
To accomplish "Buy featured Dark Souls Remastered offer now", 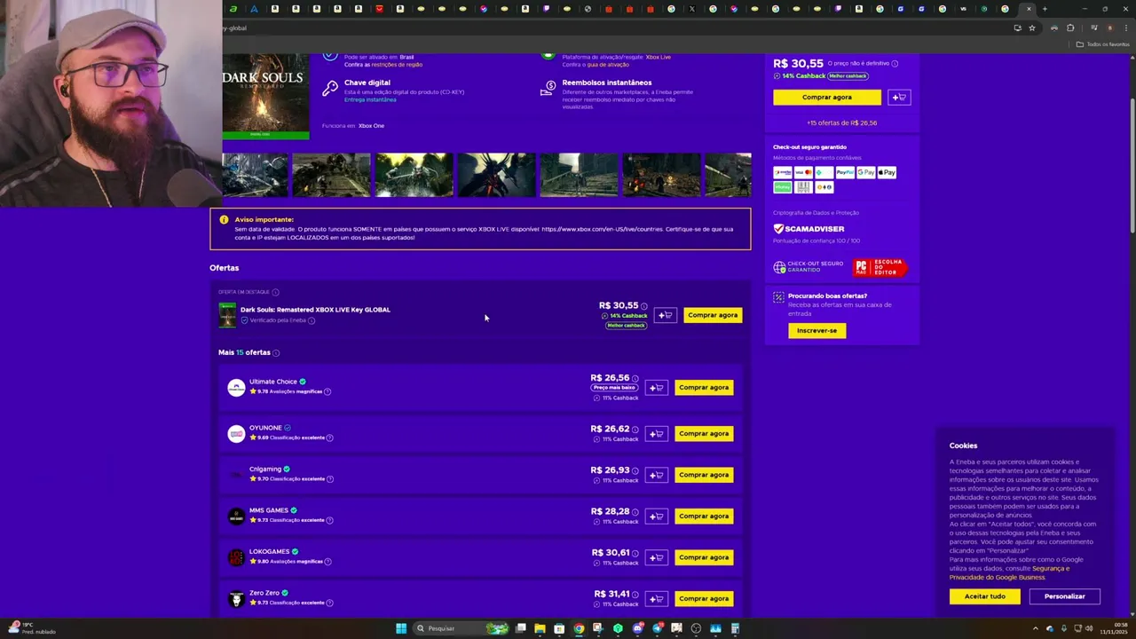I will (713, 315).
